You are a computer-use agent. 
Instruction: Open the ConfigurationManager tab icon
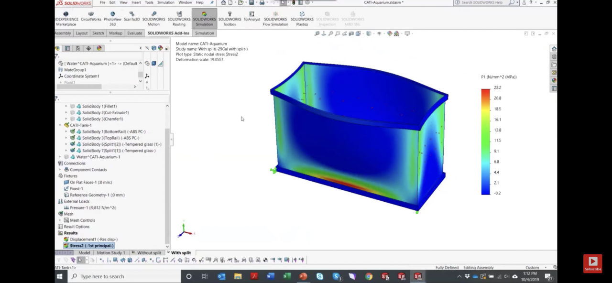coord(78,48)
